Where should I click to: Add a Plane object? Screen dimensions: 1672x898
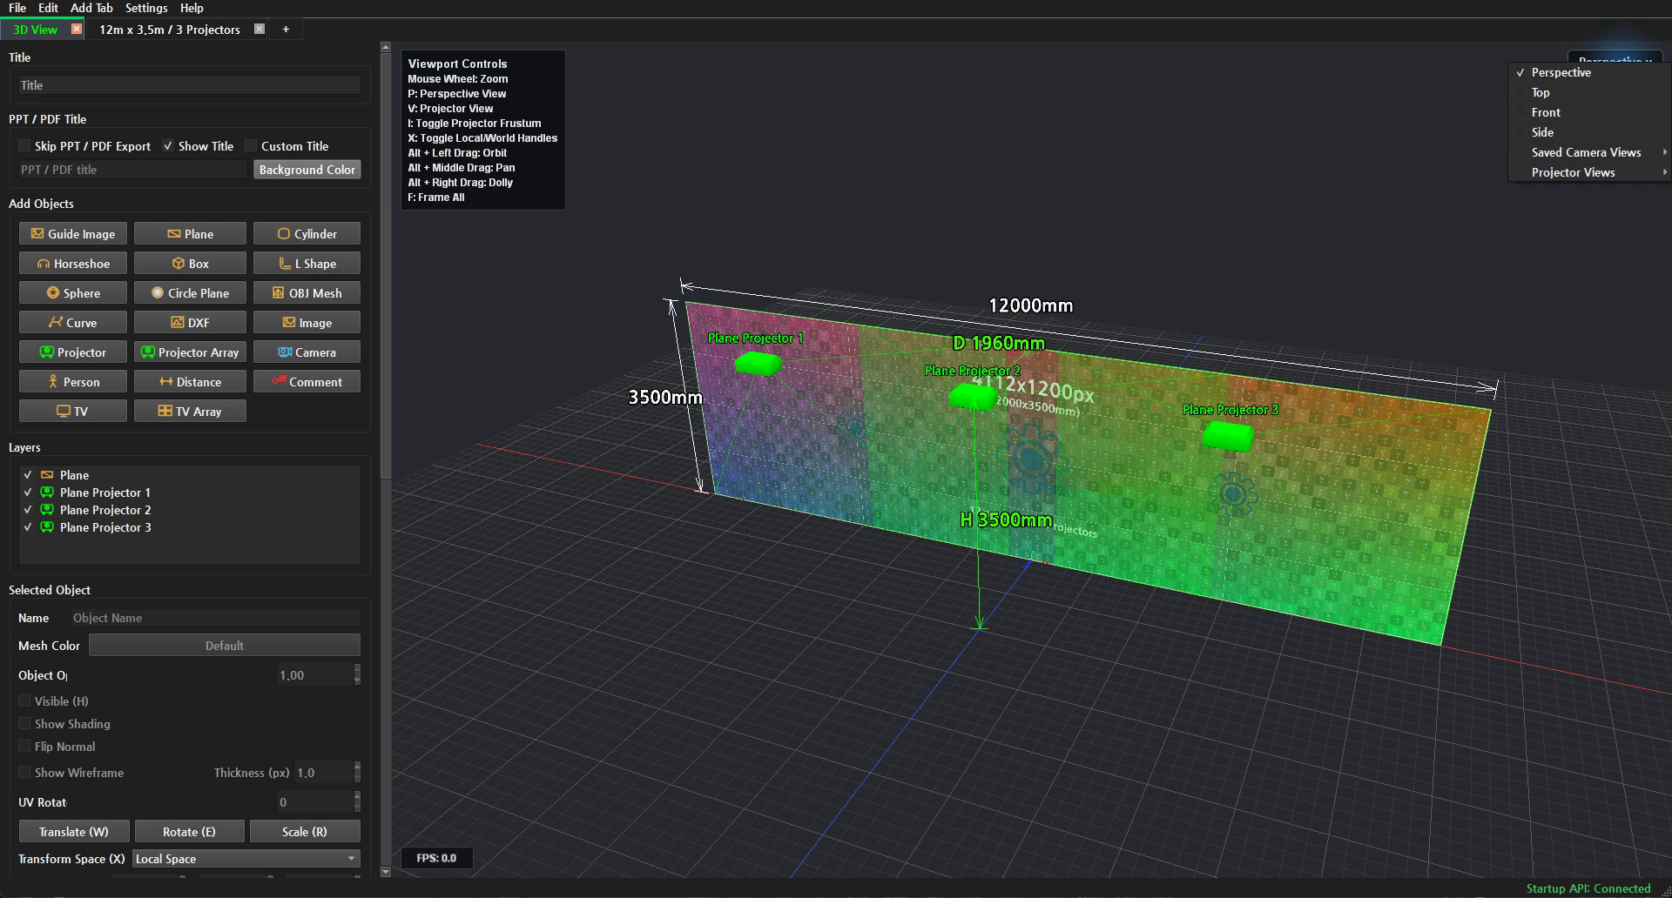[x=190, y=234]
